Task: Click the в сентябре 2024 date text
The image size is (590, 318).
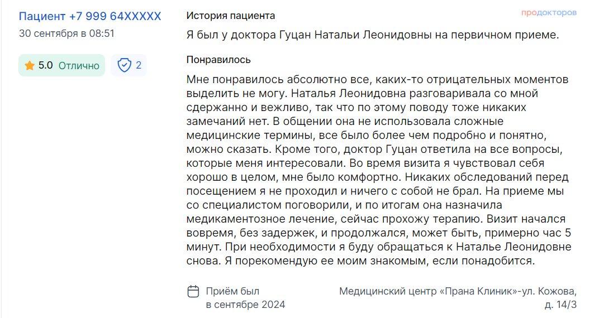Action: (x=245, y=305)
